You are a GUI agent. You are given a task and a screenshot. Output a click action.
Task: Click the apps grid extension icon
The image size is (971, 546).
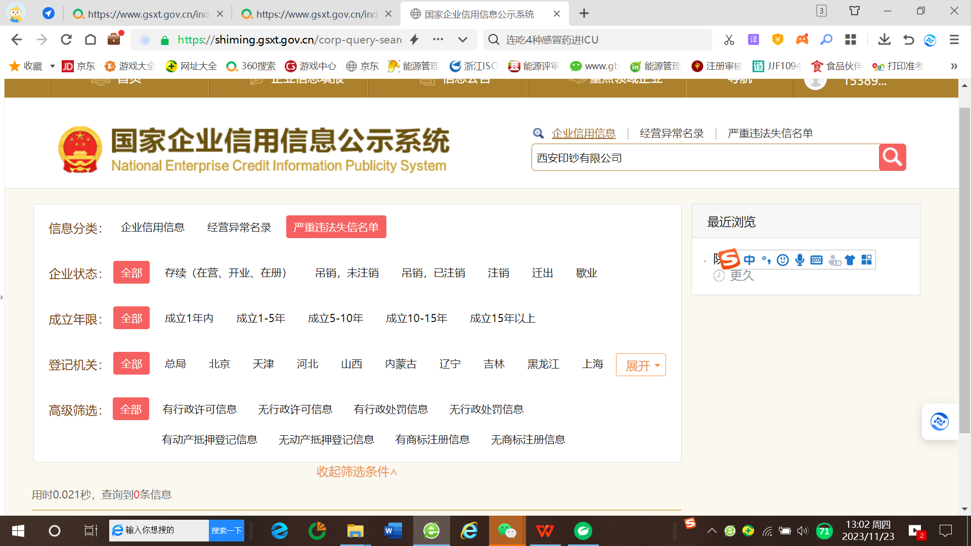851,40
